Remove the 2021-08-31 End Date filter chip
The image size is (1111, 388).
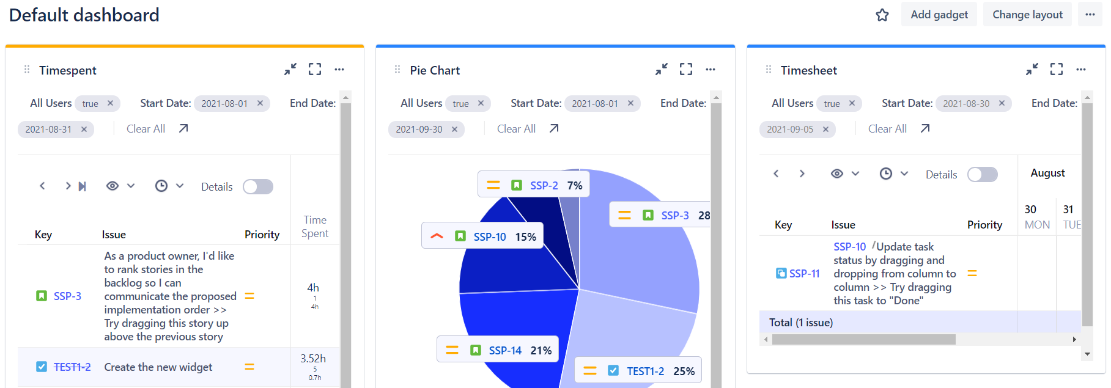click(x=84, y=129)
